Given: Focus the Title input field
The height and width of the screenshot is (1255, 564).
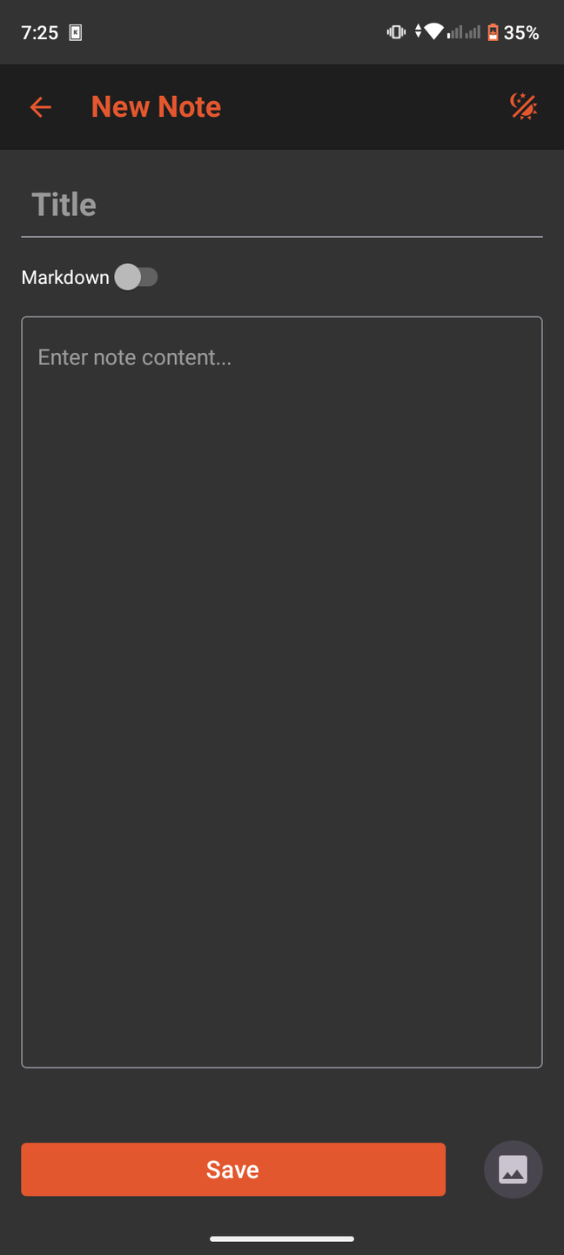Looking at the screenshot, I should tap(282, 205).
